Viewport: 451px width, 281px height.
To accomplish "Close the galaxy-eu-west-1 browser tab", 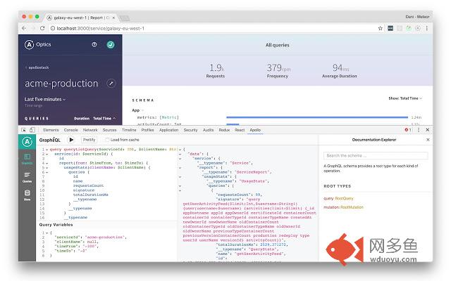I will pyautogui.click(x=113, y=18).
